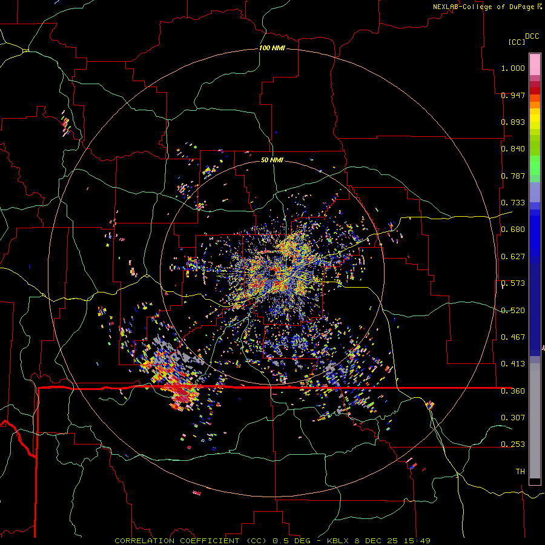Click the KBLX radar site identifier in the caption
Viewport: 545px width, 545px height.
tap(339, 541)
